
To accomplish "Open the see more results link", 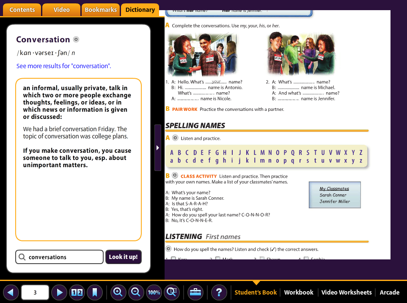I will 63,66.
